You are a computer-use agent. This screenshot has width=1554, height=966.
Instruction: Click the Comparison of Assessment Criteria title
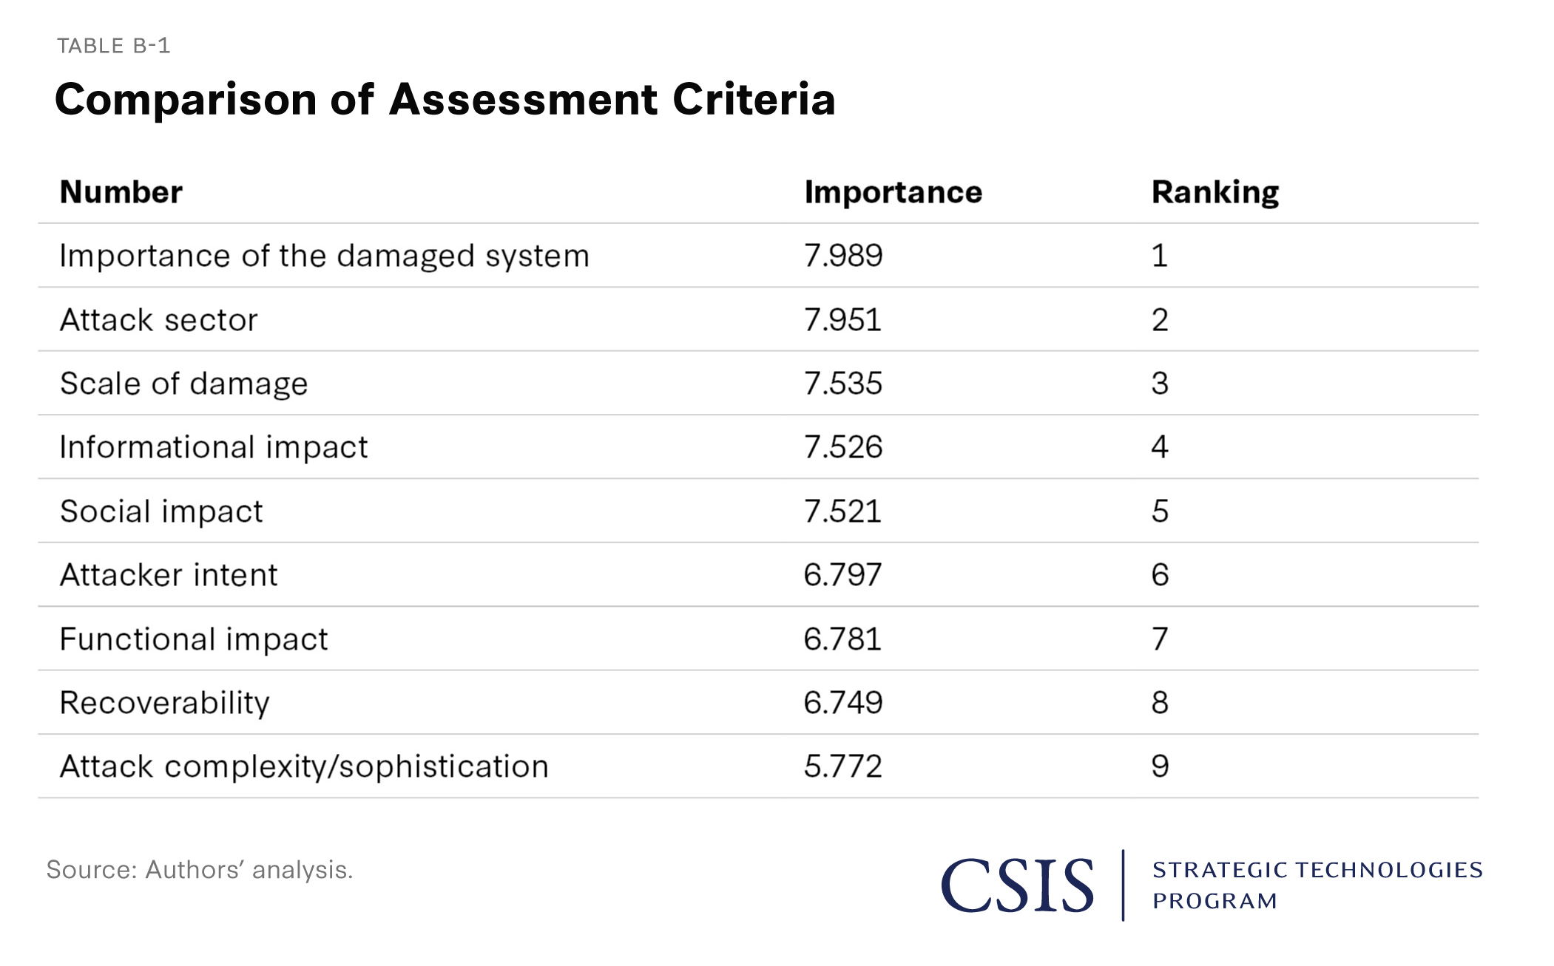(445, 99)
